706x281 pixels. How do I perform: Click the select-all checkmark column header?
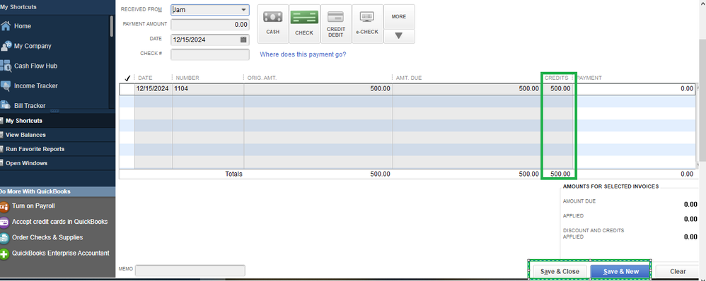(x=127, y=78)
